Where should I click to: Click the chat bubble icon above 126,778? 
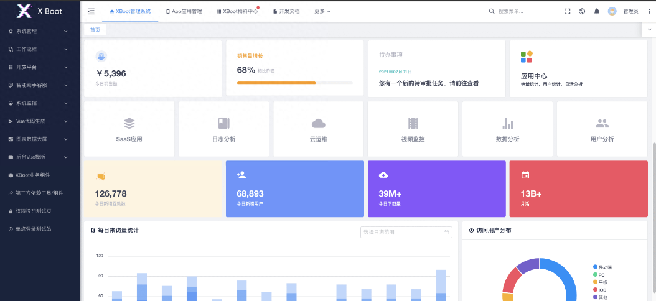pyautogui.click(x=100, y=177)
